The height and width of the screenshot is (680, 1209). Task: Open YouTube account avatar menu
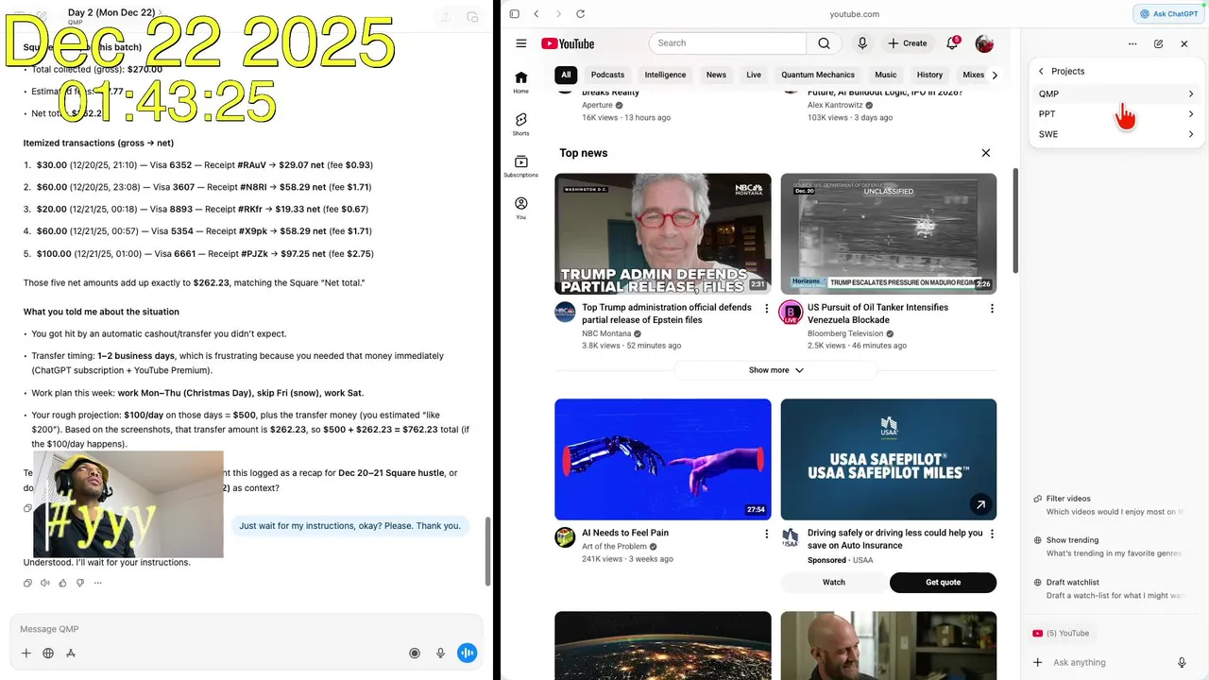click(x=984, y=43)
